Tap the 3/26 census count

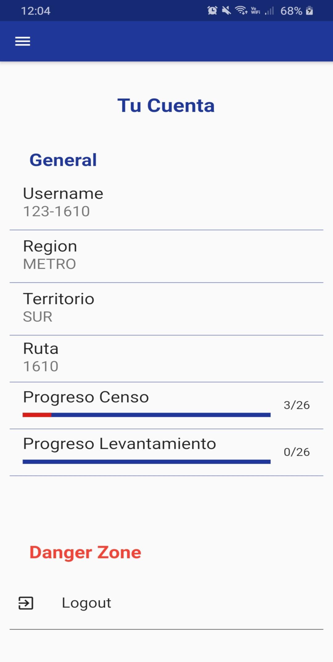pyautogui.click(x=297, y=405)
